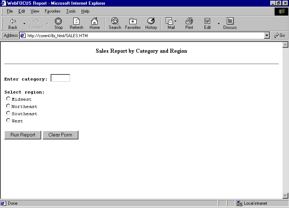Screen dimensions: 289x208
Task: Click the 'Local intranet' status text
Action: coord(255,203)
